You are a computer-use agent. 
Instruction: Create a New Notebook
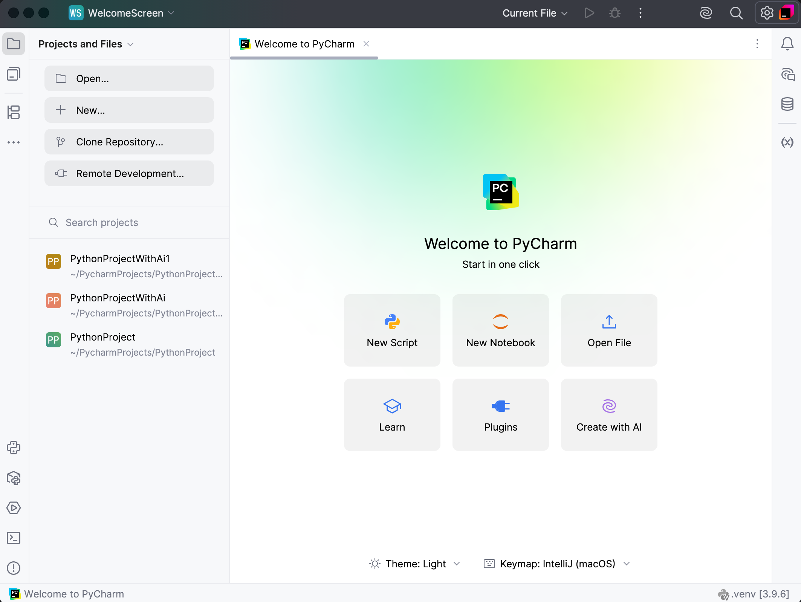tap(501, 330)
